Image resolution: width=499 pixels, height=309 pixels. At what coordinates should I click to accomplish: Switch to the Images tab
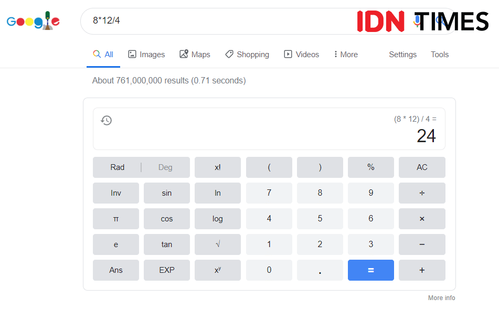pyautogui.click(x=146, y=55)
